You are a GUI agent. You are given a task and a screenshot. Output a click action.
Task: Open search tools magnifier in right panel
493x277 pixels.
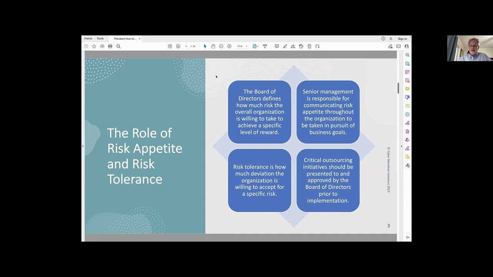point(407,55)
